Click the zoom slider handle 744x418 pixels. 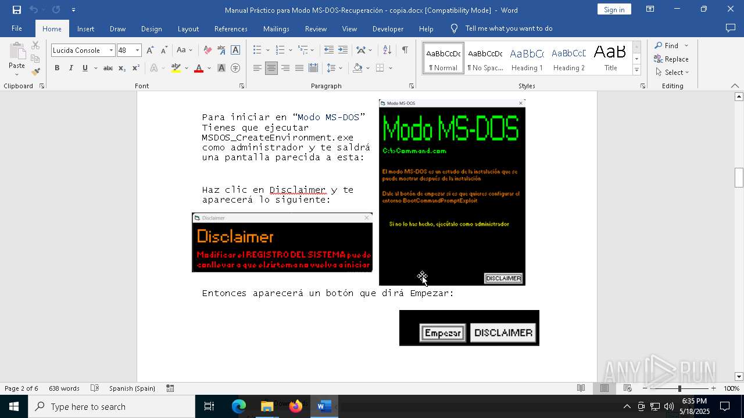tap(679, 388)
